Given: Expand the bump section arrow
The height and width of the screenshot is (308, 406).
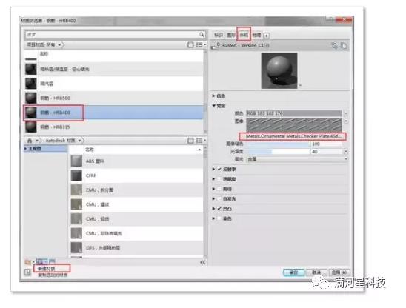Looking at the screenshot, I should point(213,209).
